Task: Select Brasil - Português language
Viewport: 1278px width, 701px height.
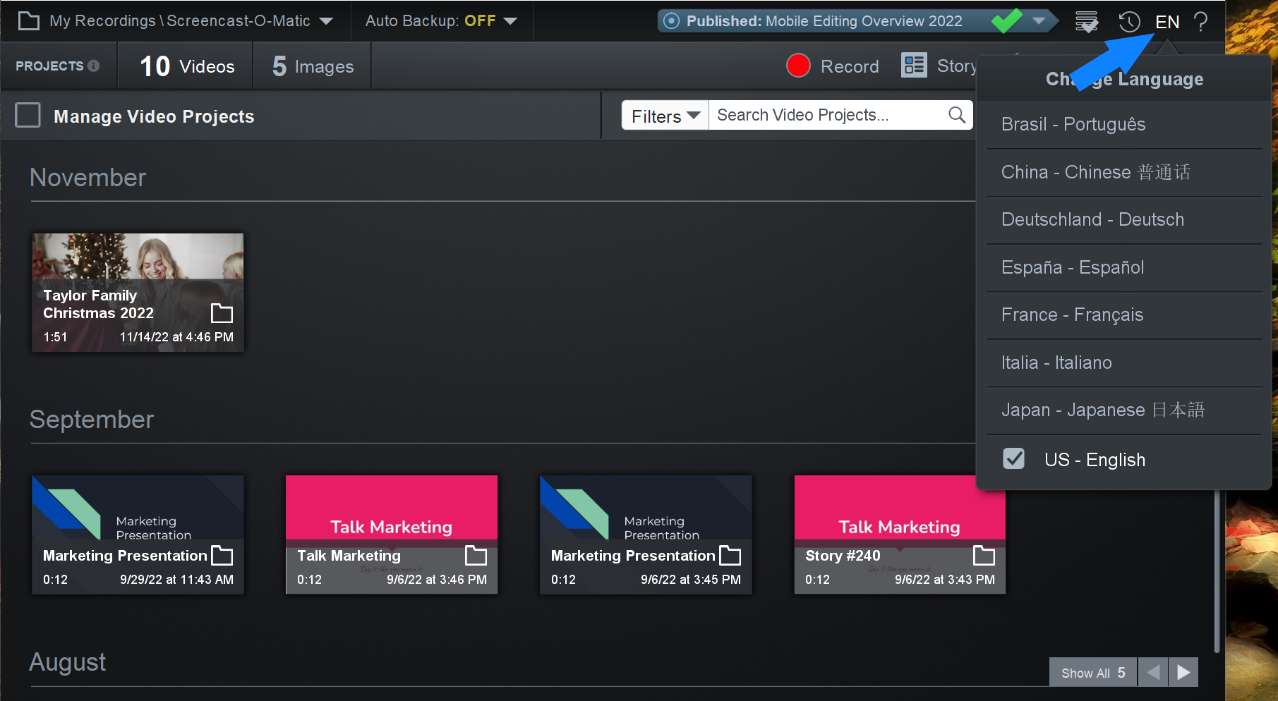Action: pos(1124,124)
